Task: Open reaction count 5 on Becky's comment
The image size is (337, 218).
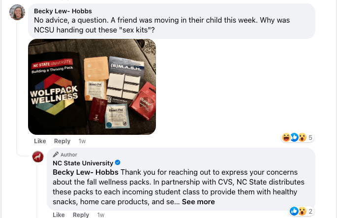Action: (310, 138)
